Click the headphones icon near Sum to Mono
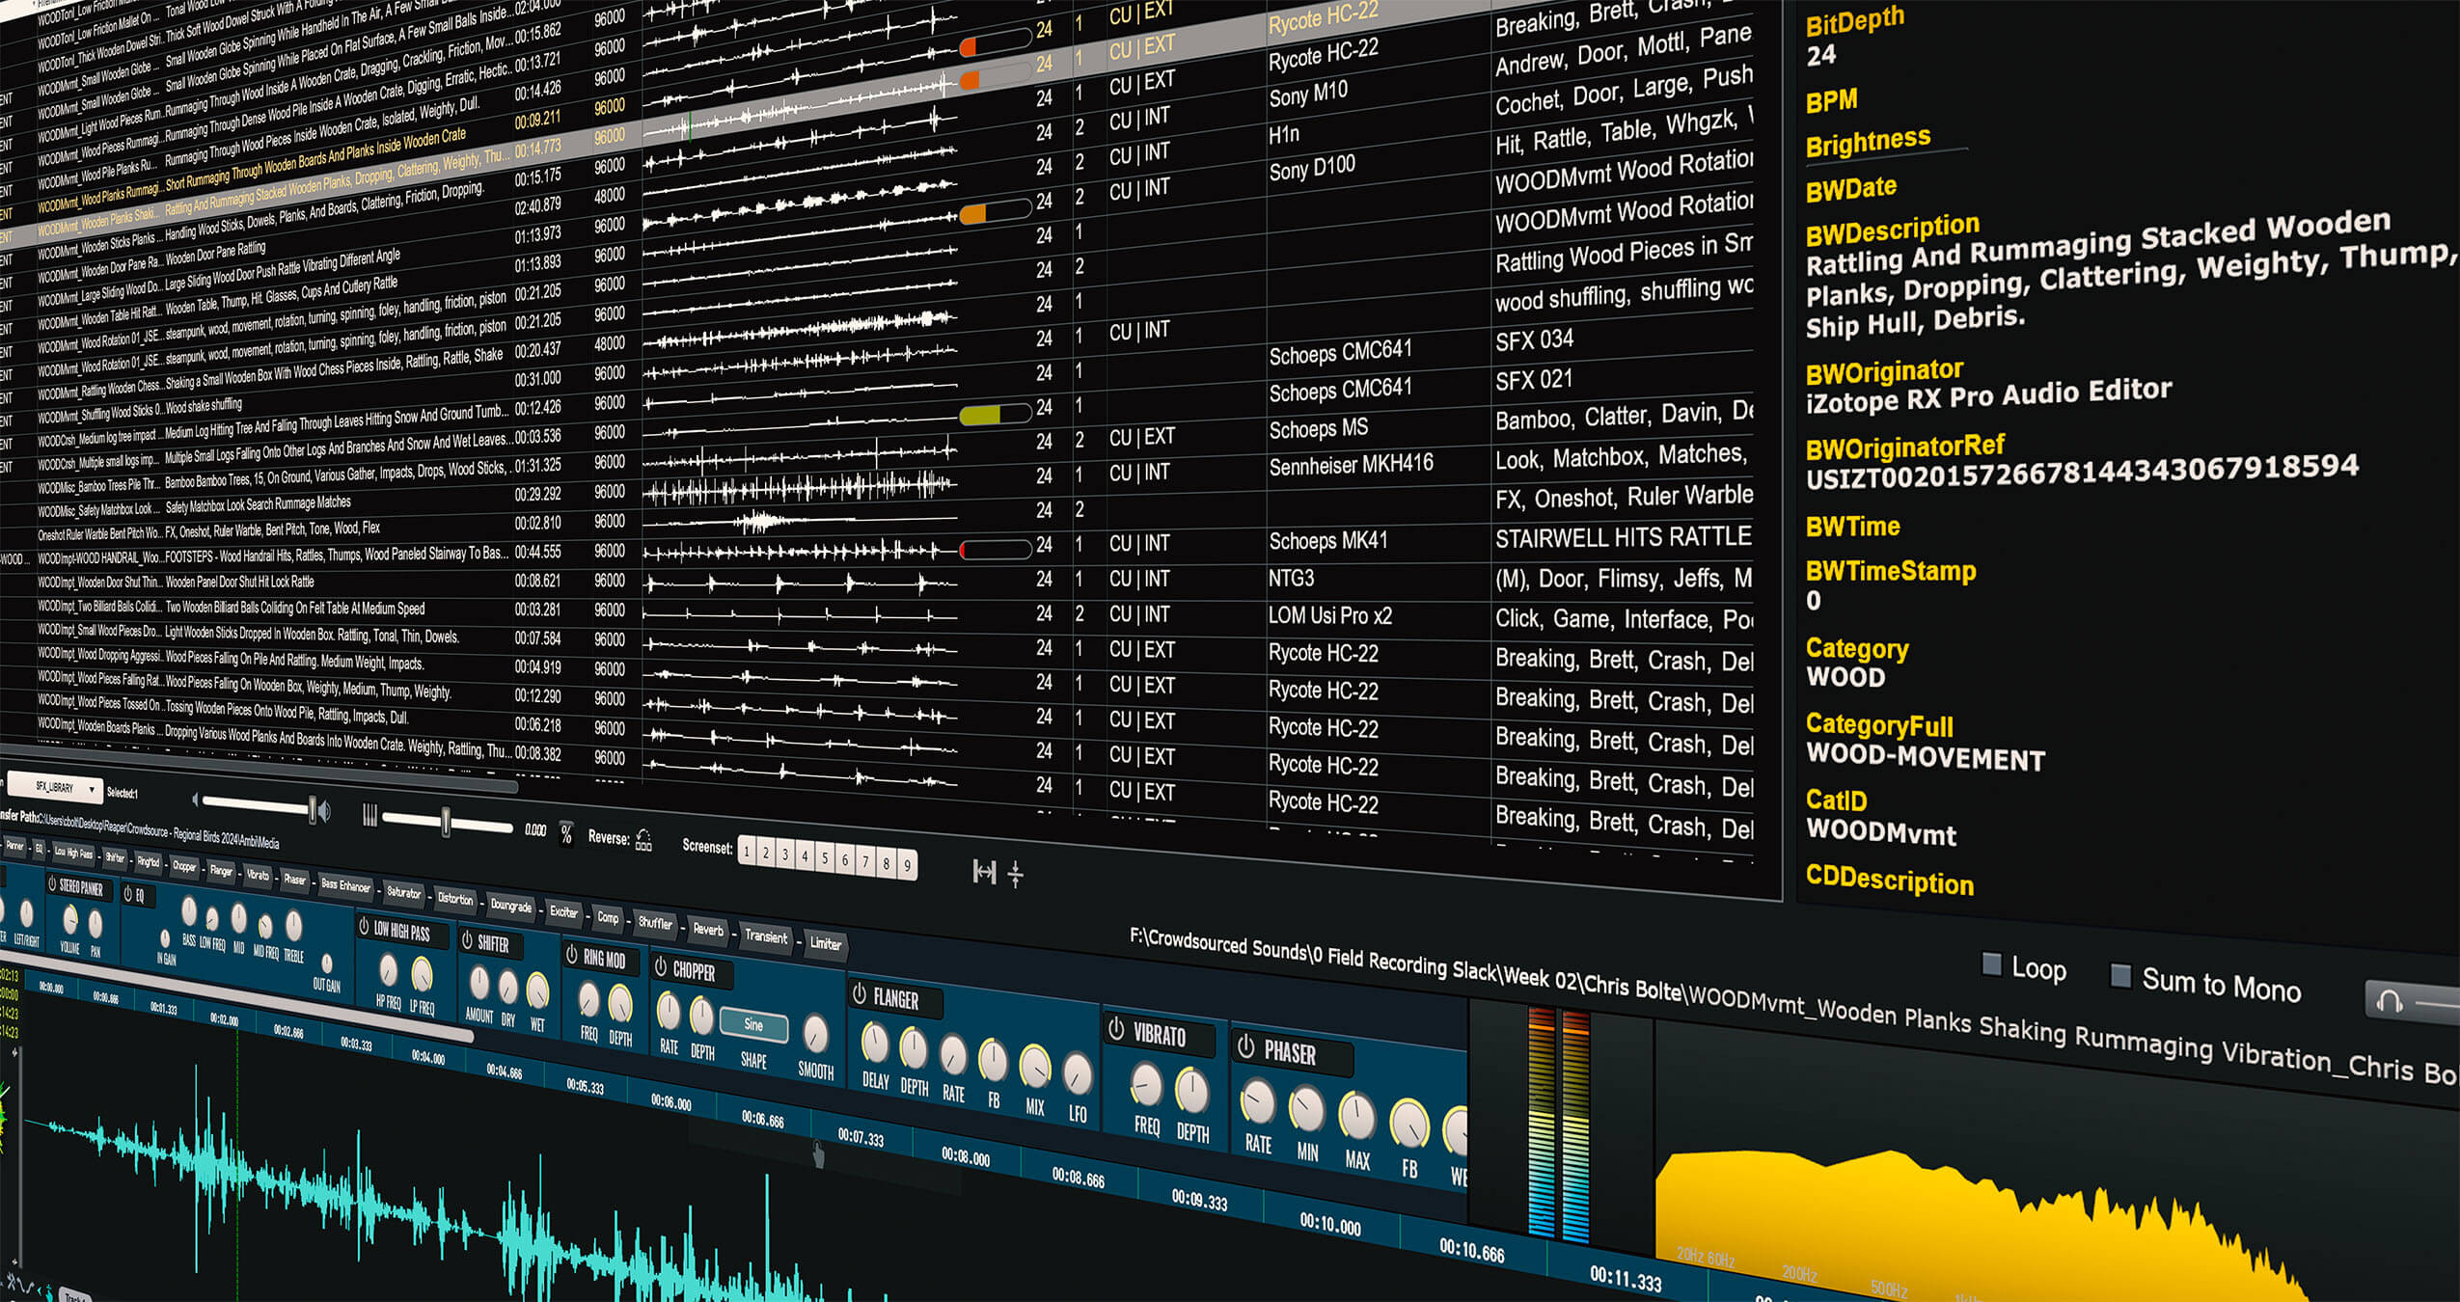This screenshot has height=1302, width=2460. tap(2390, 1001)
